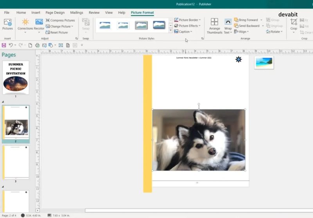
Task: Click Compress Pictures
Action: click(60, 20)
